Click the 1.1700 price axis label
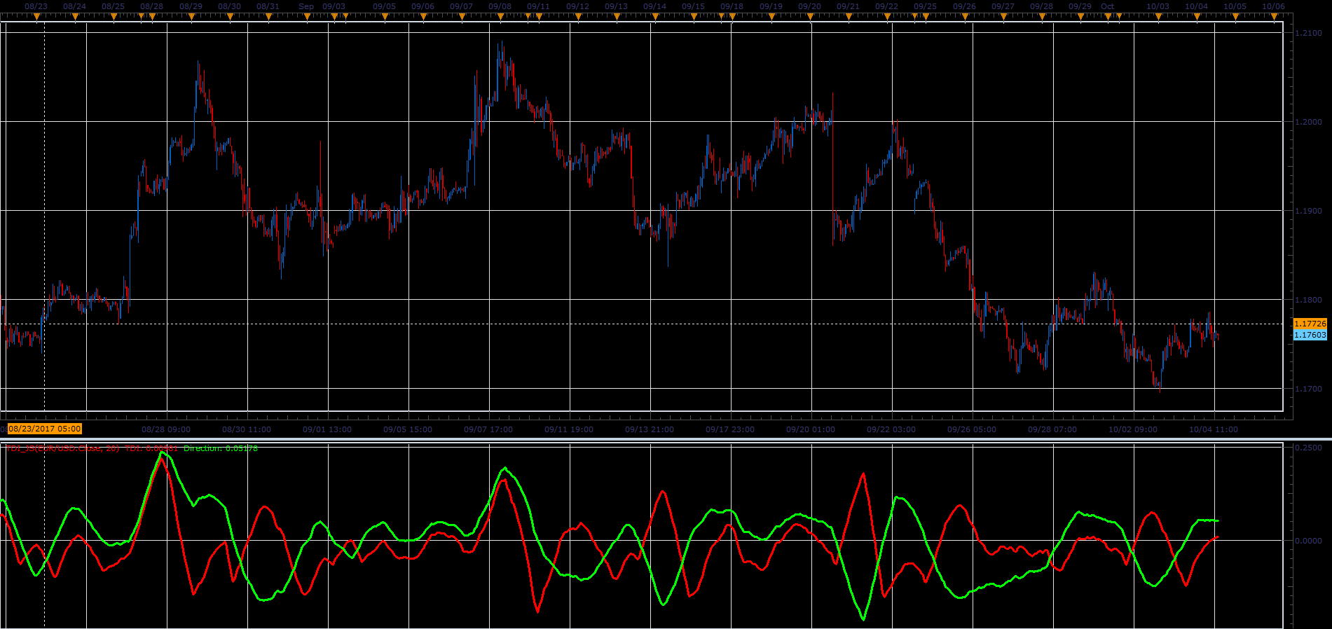This screenshot has height=629, width=1332. tap(1309, 389)
